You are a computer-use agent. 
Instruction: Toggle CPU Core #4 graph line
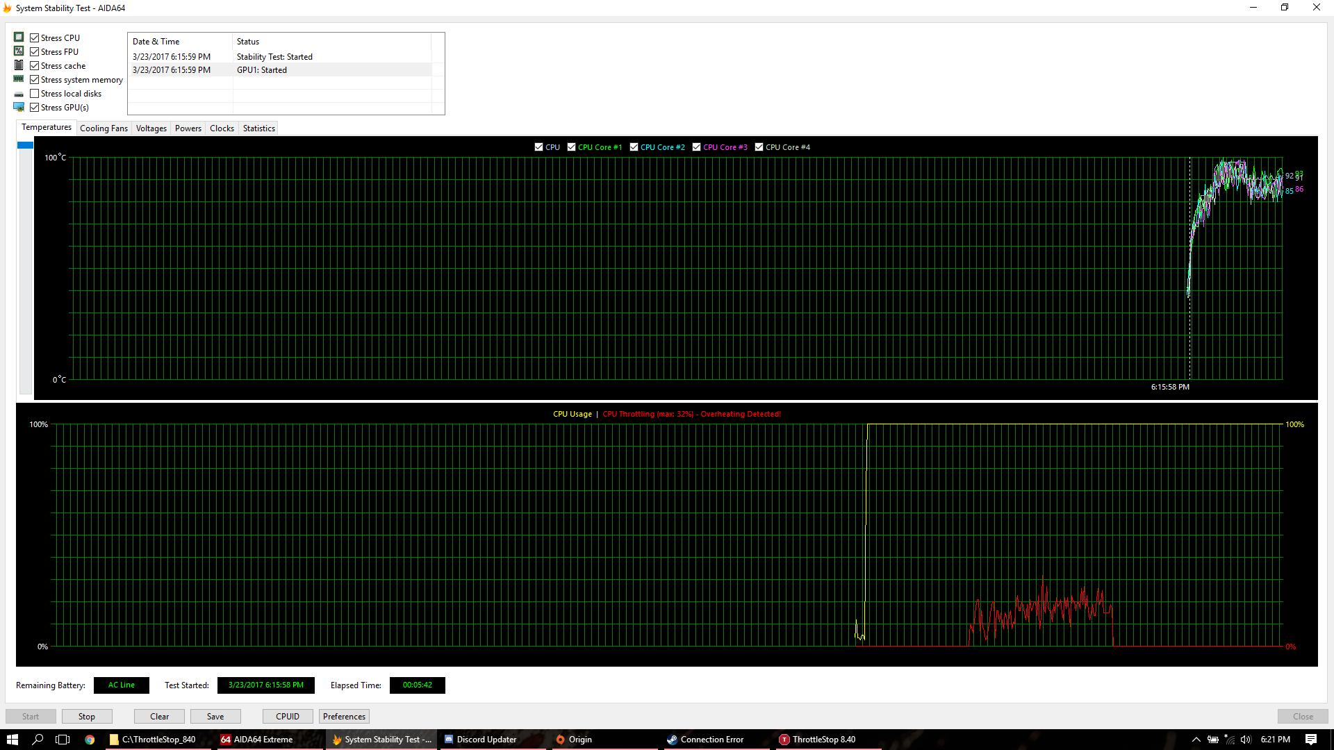(759, 147)
